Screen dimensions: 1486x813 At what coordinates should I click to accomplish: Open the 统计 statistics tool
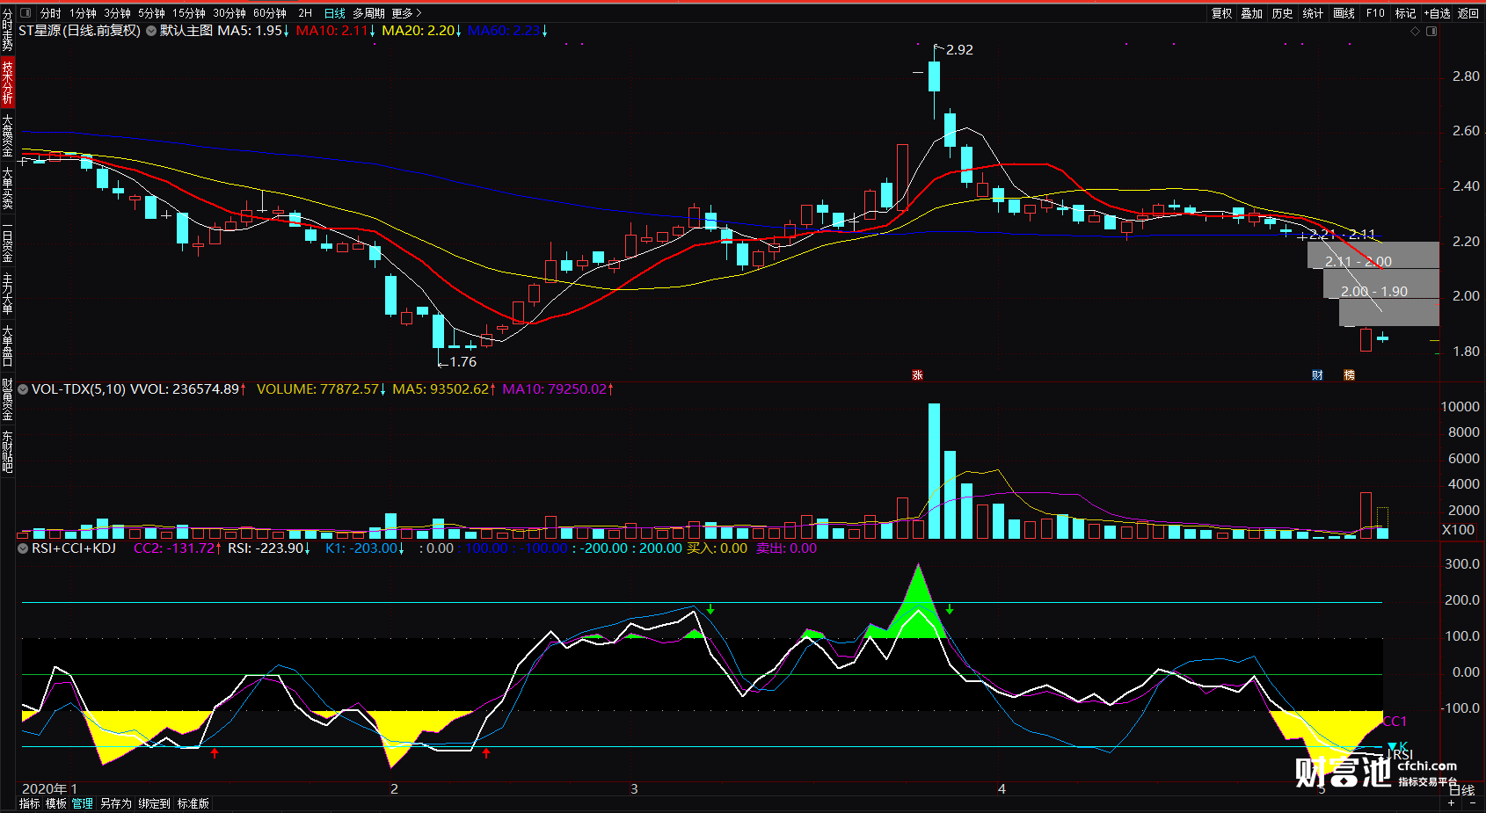click(1311, 13)
